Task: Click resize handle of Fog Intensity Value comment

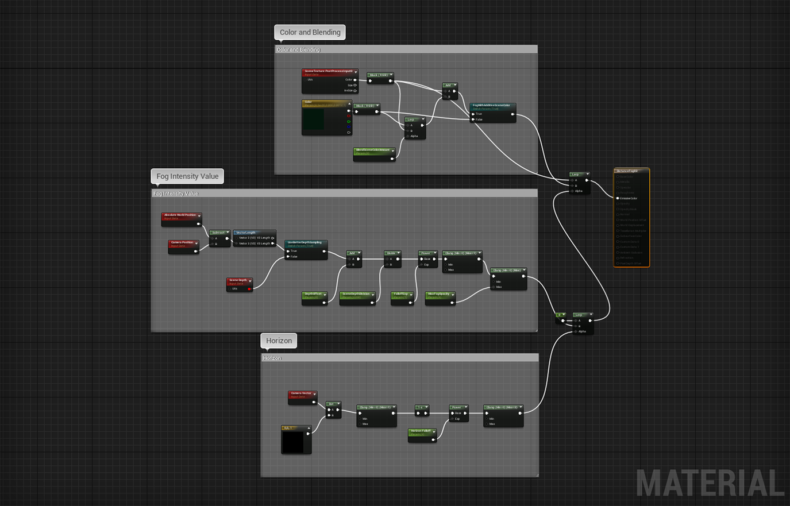Action: click(535, 330)
